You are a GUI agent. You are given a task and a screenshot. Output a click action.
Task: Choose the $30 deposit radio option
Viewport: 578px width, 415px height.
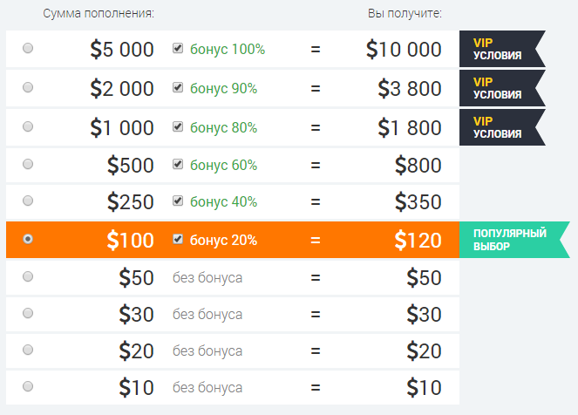coord(28,313)
